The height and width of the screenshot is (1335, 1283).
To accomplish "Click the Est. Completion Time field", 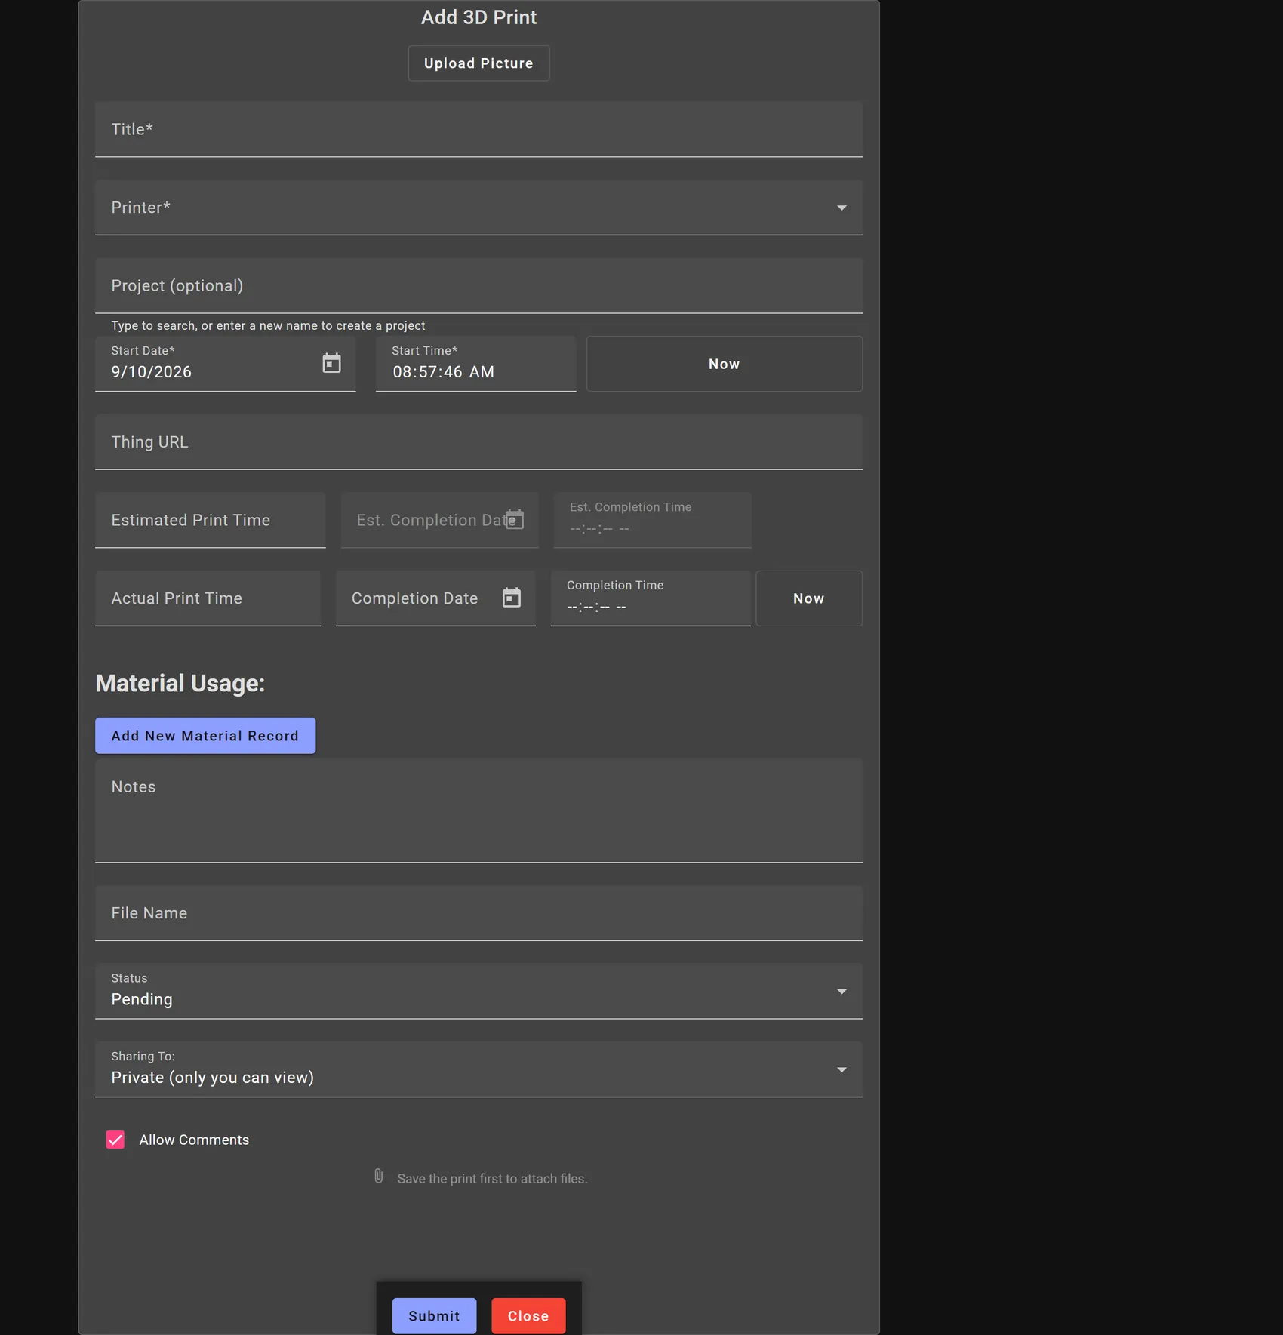I will [x=652, y=520].
